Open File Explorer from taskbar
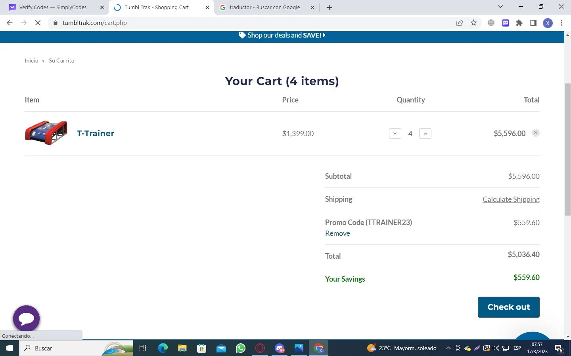Image resolution: width=571 pixels, height=356 pixels. (x=182, y=348)
